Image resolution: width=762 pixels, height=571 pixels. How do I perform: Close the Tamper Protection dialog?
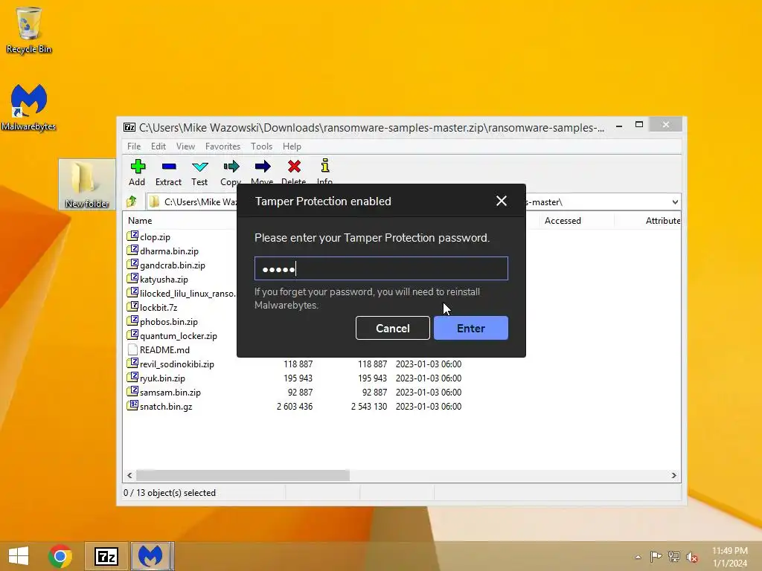(x=502, y=201)
